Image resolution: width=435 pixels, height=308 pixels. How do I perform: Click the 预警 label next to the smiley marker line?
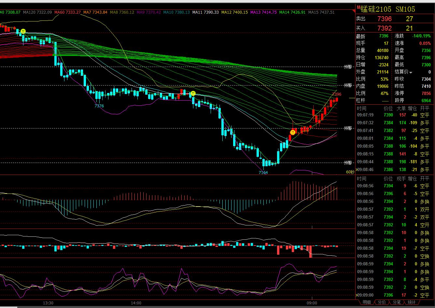point(348,128)
